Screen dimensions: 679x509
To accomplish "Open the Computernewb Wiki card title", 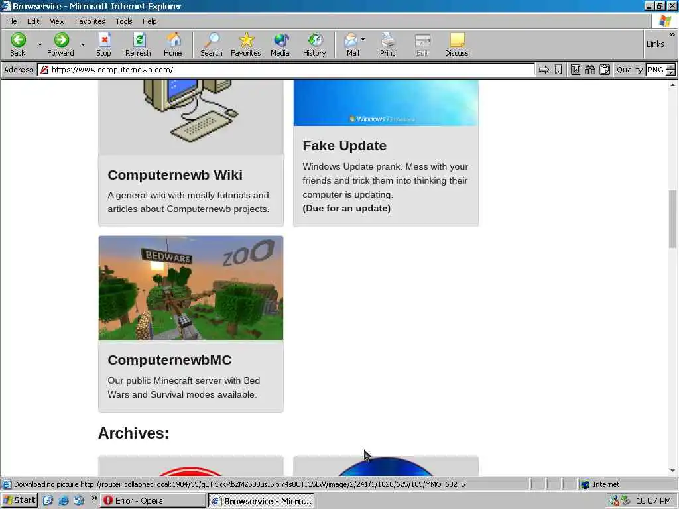I will (175, 175).
